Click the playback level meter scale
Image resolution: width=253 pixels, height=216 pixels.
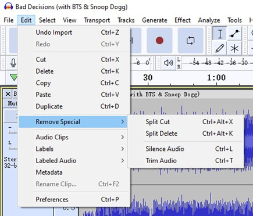pos(217,63)
